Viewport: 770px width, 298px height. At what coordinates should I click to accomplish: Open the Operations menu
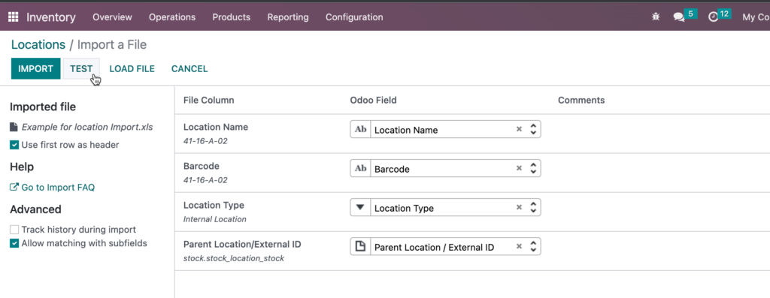click(x=172, y=17)
